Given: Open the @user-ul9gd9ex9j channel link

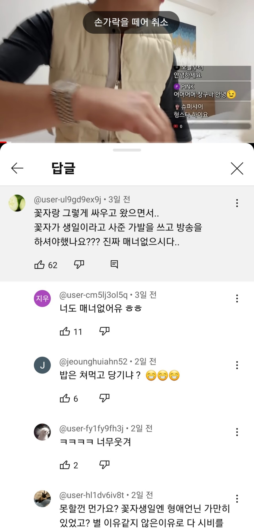Looking at the screenshot, I should [68, 200].
